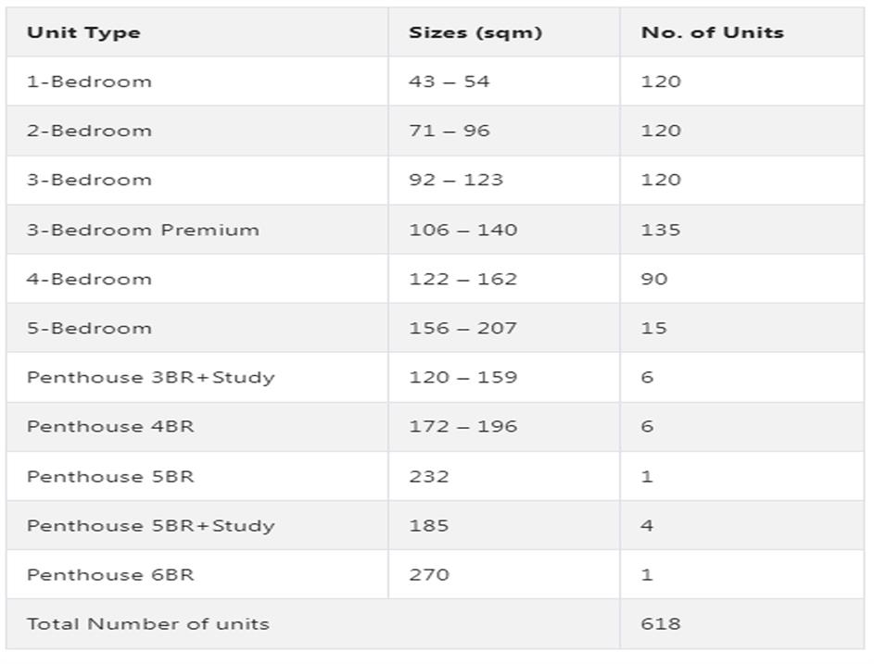Click the "Unit Type" column header
Screen dimensions: 874x664
[83, 32]
